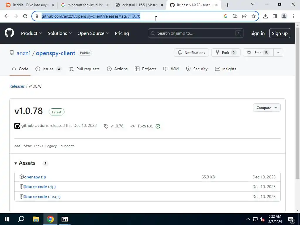Viewport: 300px width, 225px height.
Task: Open a new browser tab
Action: (227, 5)
